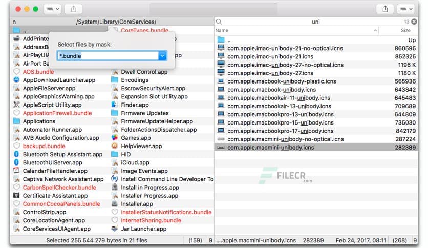Select the Games.app icon
This screenshot has height=248, width=428.
pyautogui.click(x=115, y=138)
